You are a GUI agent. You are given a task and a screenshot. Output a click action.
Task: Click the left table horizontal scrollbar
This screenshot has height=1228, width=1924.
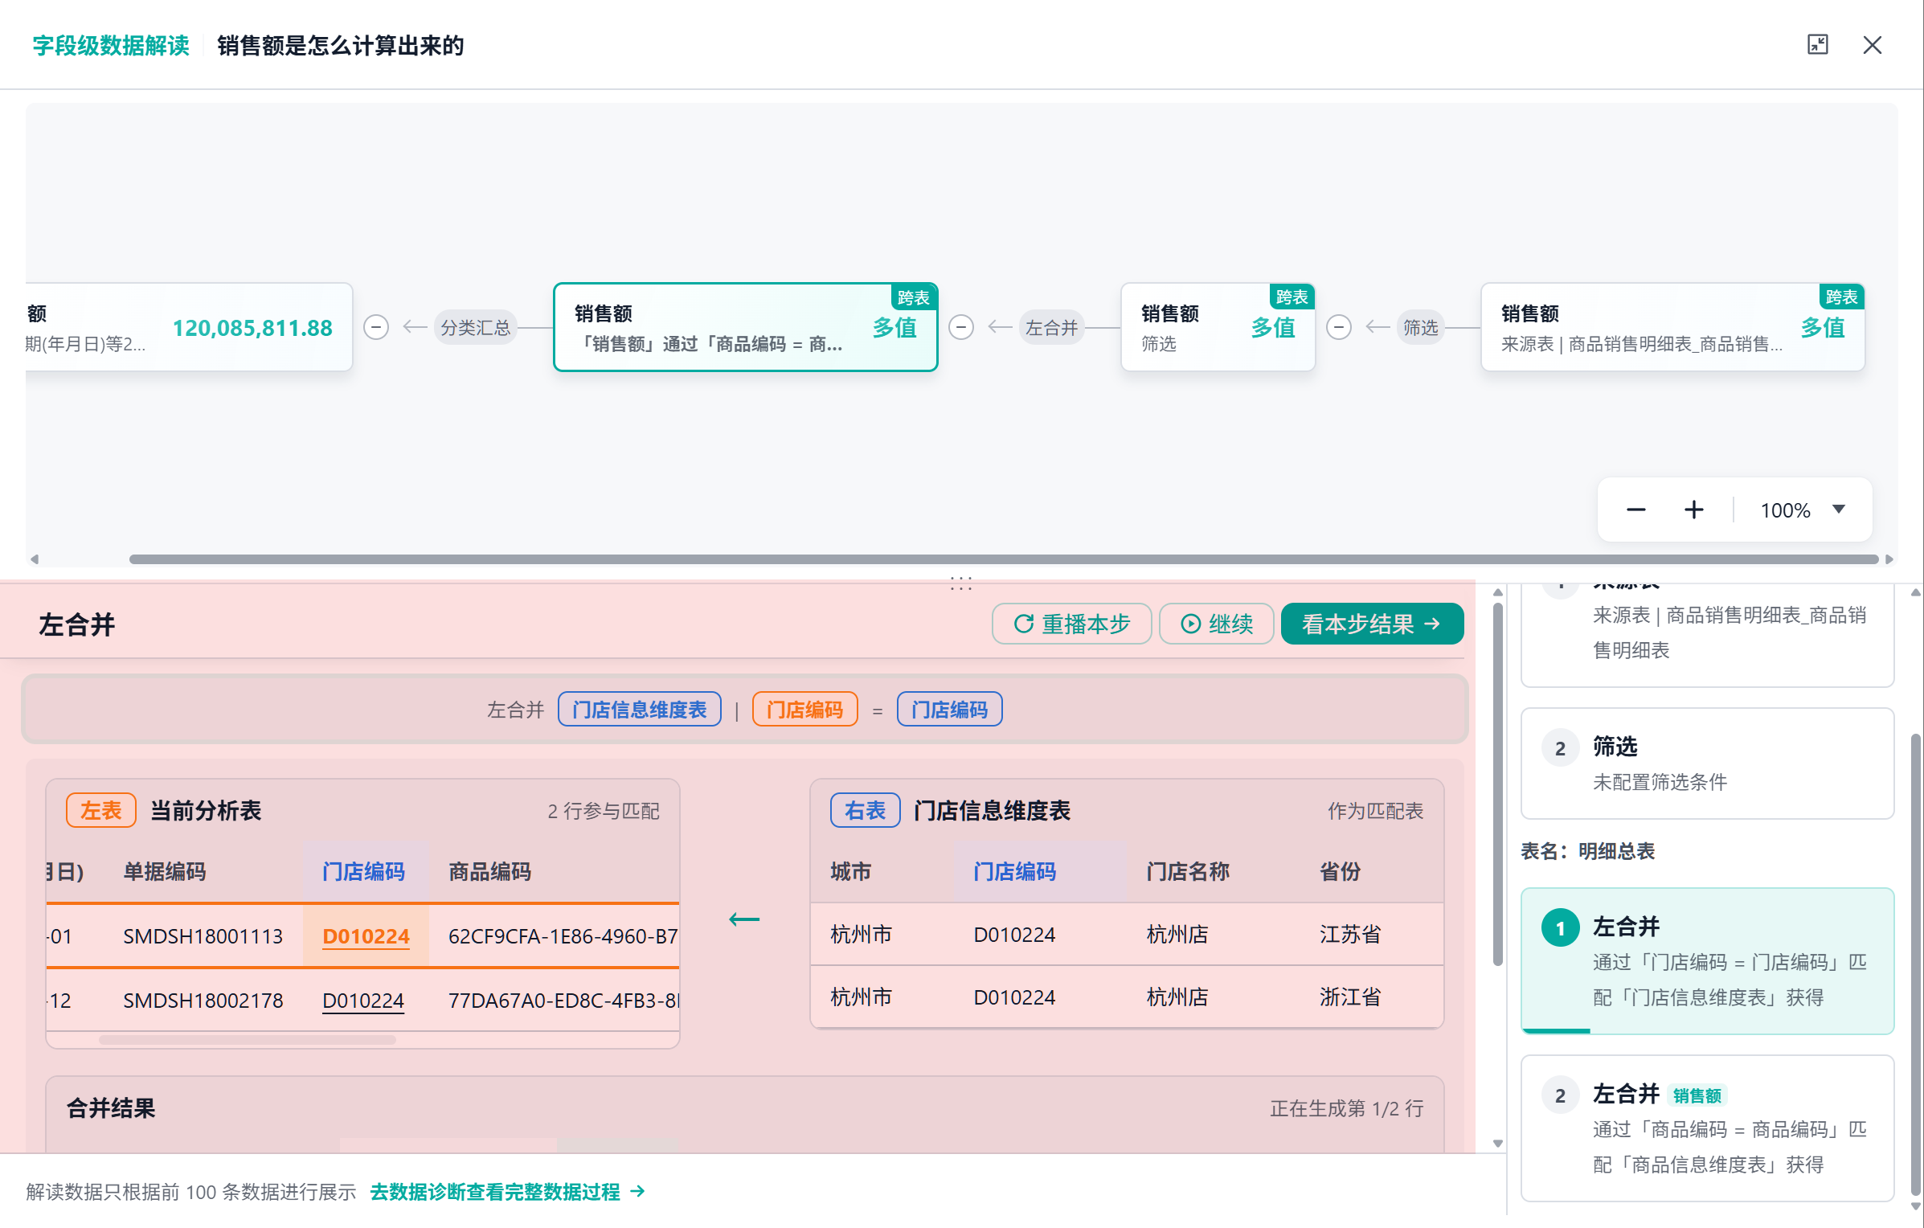(248, 1040)
